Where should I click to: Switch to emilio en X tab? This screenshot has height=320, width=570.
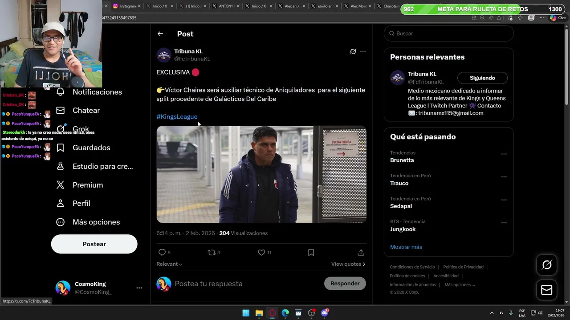pyautogui.click(x=325, y=6)
